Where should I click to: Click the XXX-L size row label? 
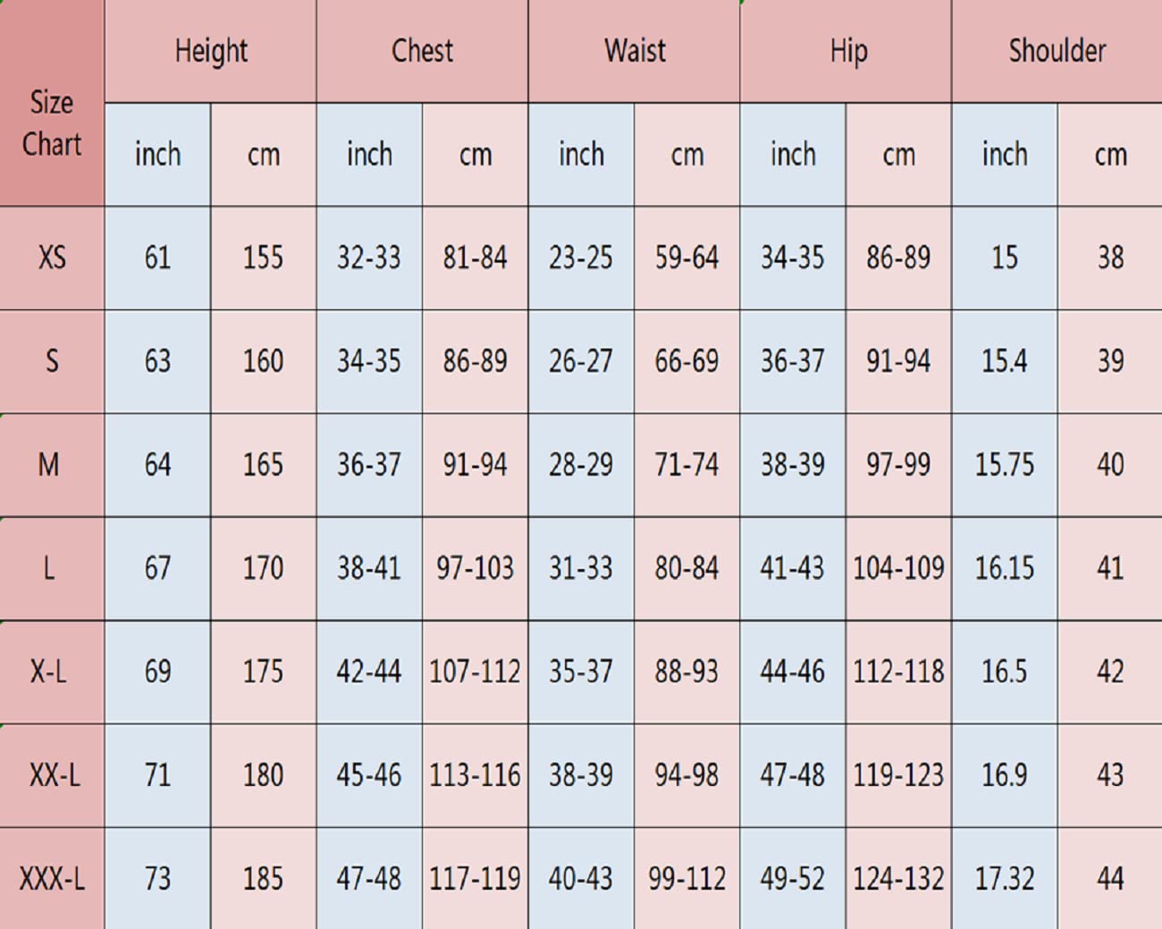click(x=52, y=879)
